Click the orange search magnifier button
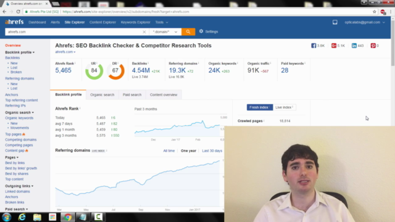This screenshot has height=222, width=395. [188, 31]
